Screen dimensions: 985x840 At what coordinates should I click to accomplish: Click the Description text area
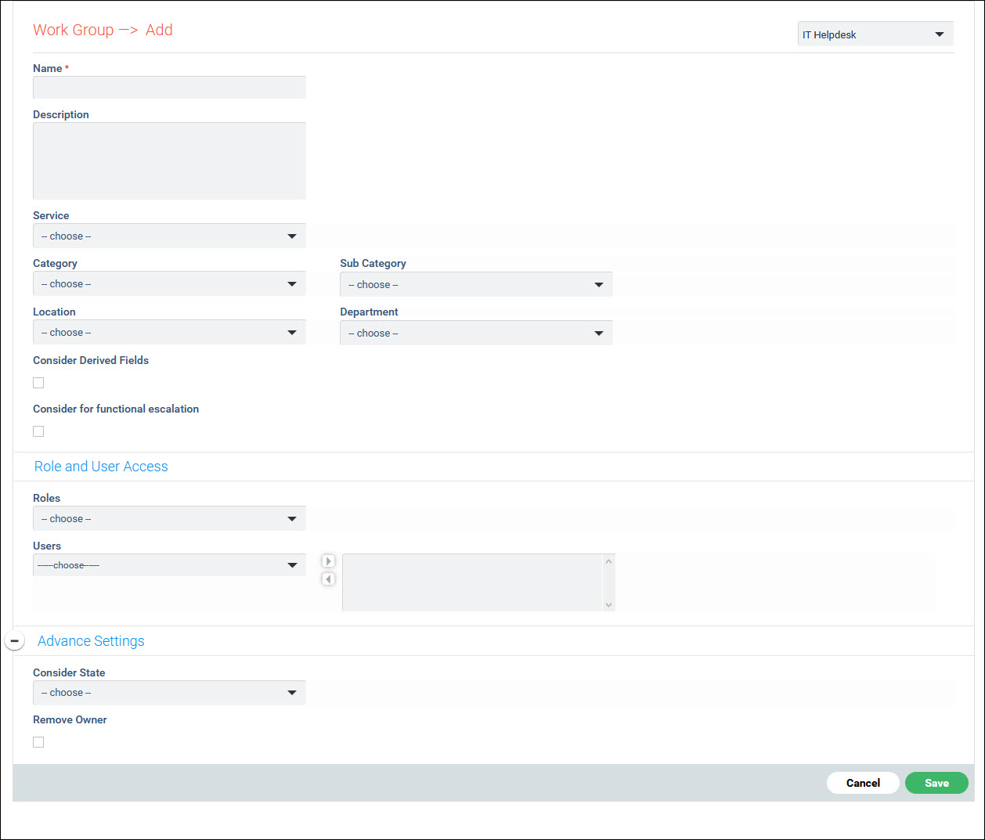(169, 160)
